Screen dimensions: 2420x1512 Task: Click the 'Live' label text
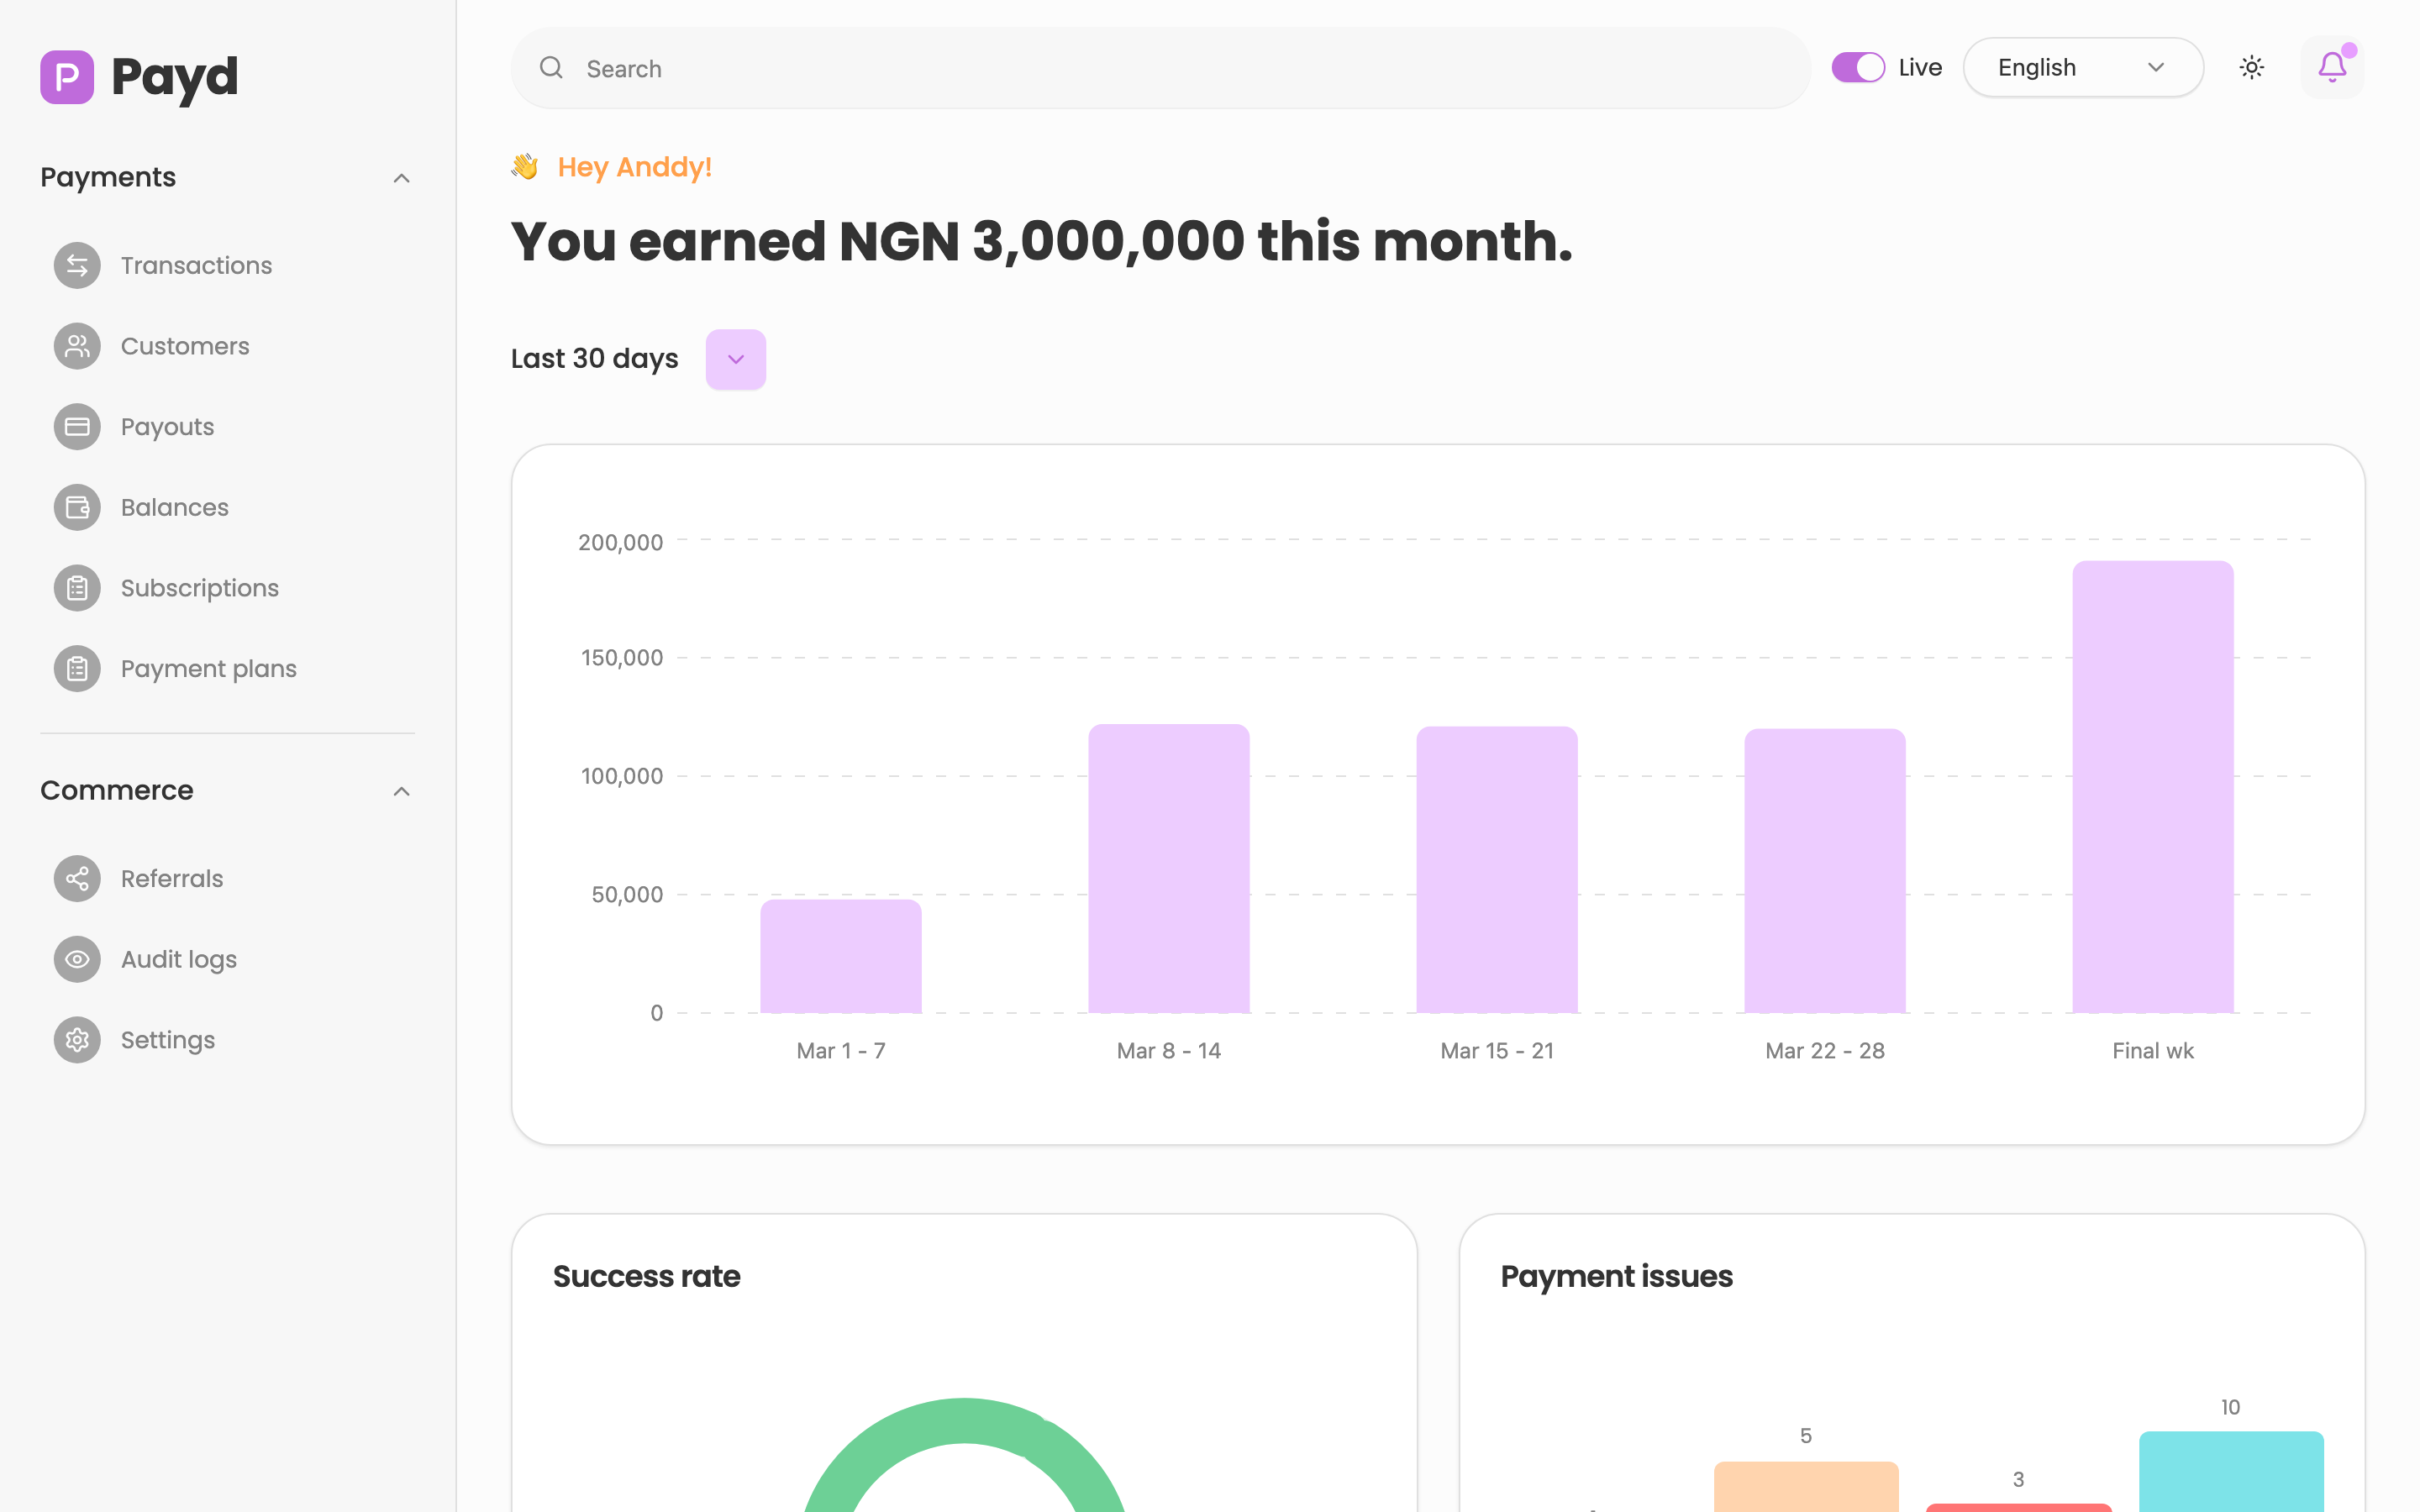point(1920,67)
